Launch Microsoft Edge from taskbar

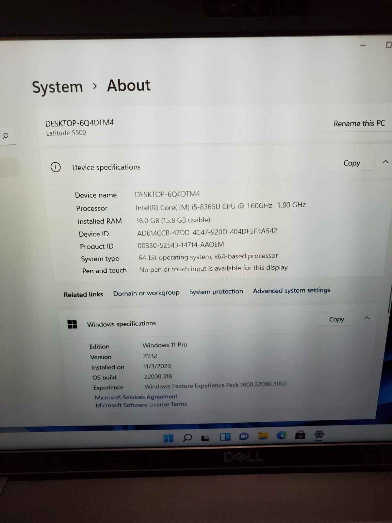pyautogui.click(x=282, y=435)
